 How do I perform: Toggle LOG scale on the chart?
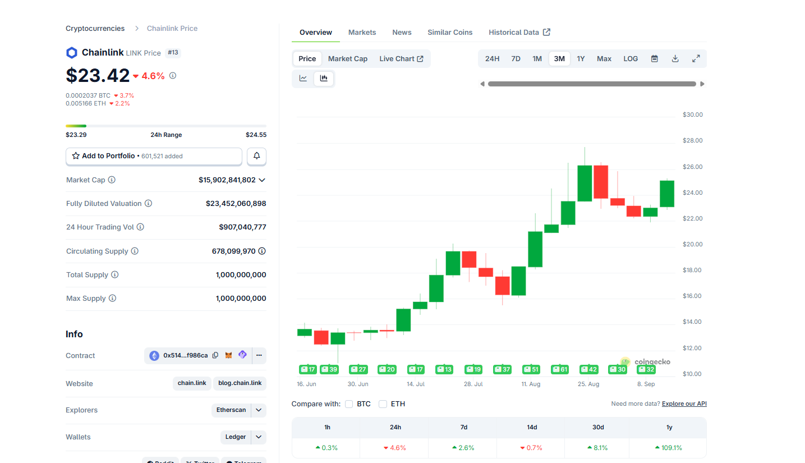point(631,59)
